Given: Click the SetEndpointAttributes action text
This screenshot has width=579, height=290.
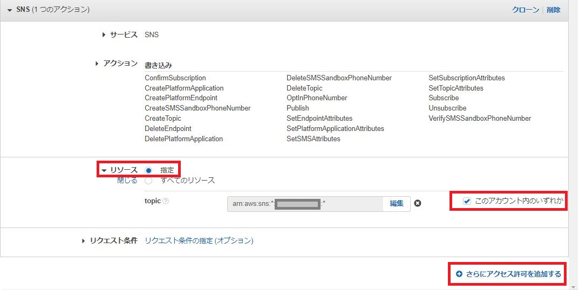Looking at the screenshot, I should pyautogui.click(x=319, y=119).
